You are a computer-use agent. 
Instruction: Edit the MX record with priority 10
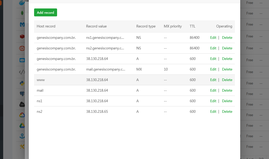click(213, 69)
